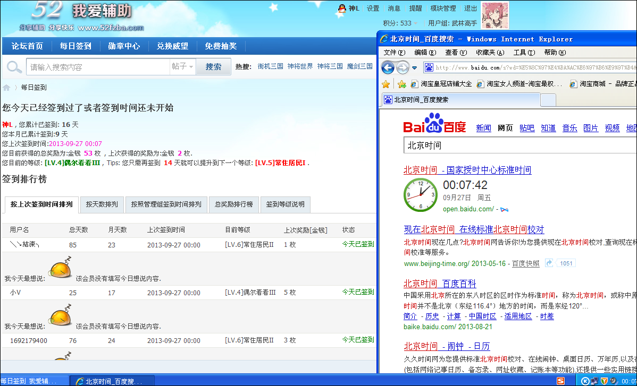Switch to the 按天数排列 ranking tab
This screenshot has width=637, height=386.
coord(102,204)
